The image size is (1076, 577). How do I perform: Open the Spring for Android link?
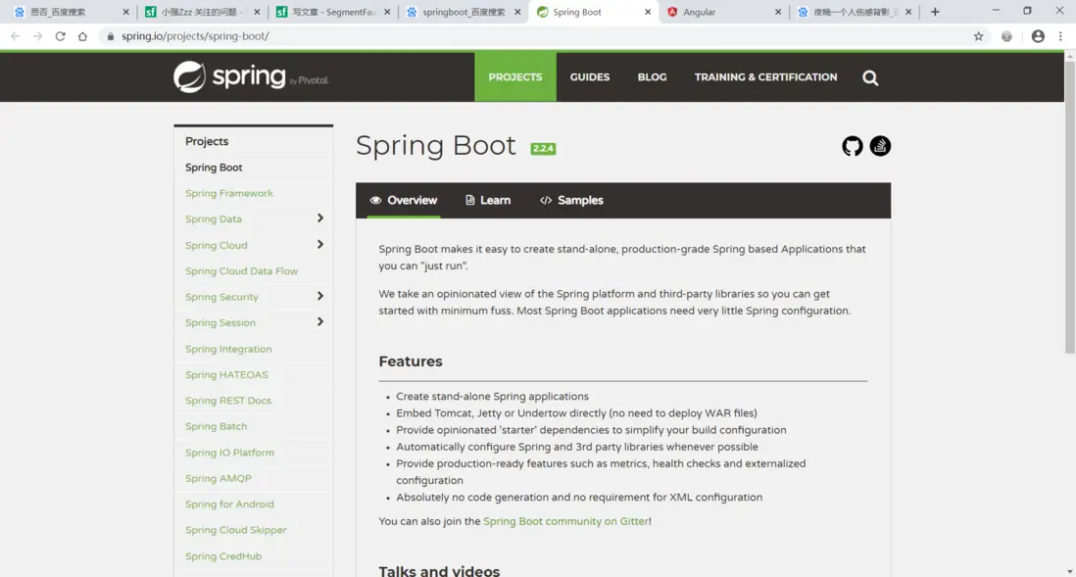point(229,505)
